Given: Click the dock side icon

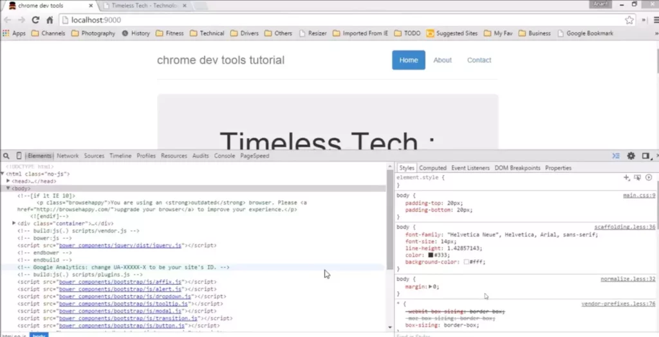Looking at the screenshot, I should (645, 156).
